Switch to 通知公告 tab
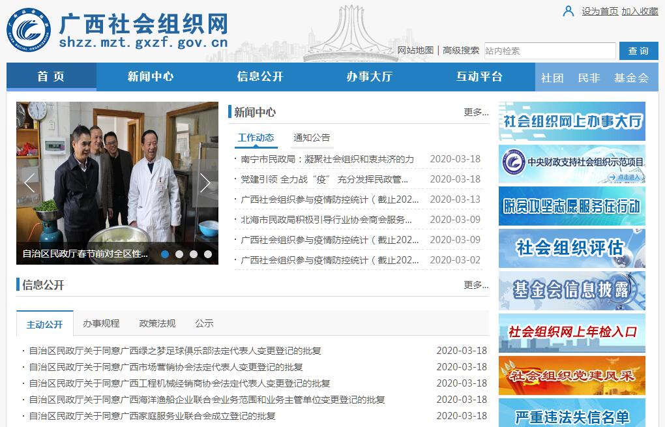 coord(312,138)
